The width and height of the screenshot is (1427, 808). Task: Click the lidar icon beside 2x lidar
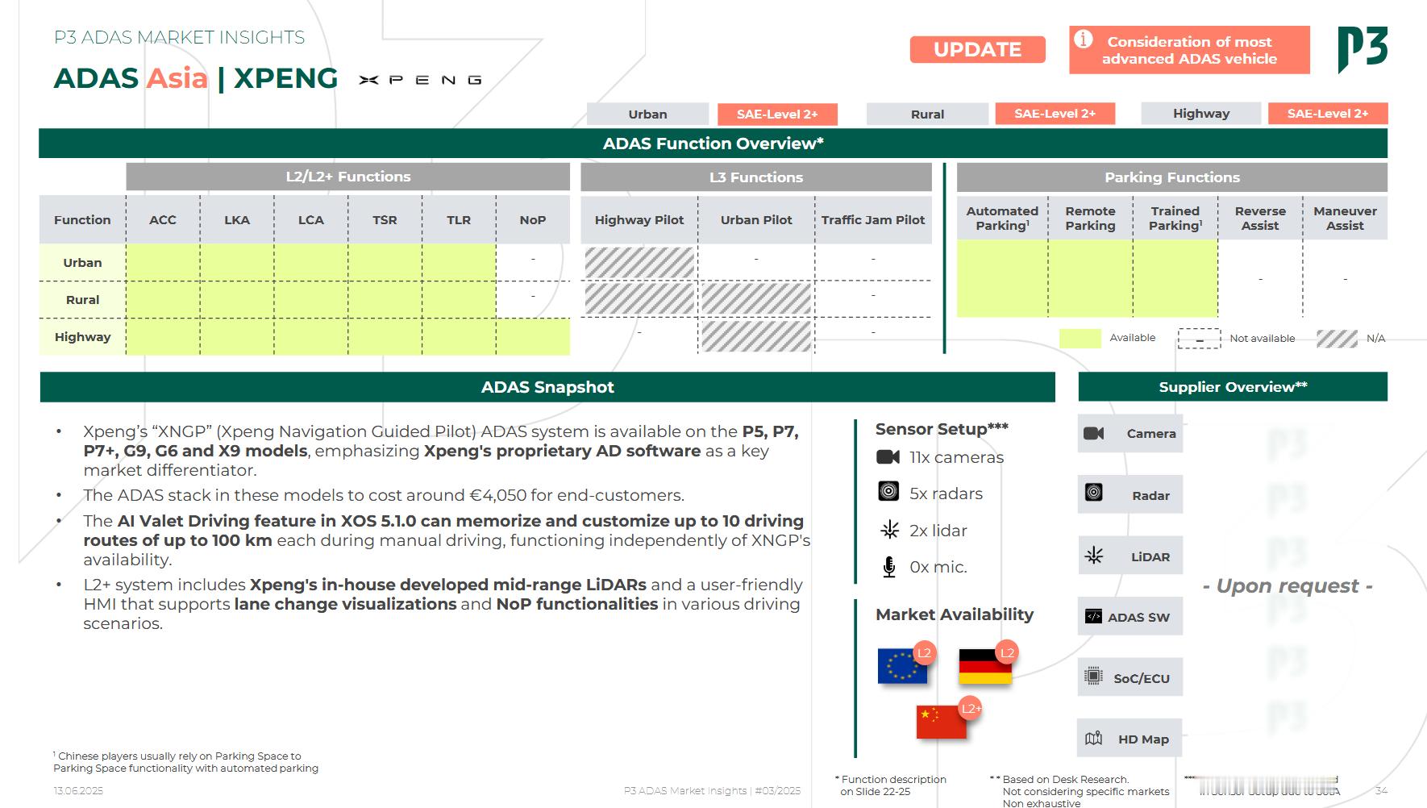click(x=889, y=530)
